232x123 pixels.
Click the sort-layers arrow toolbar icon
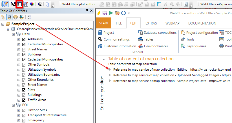pos(40,4)
